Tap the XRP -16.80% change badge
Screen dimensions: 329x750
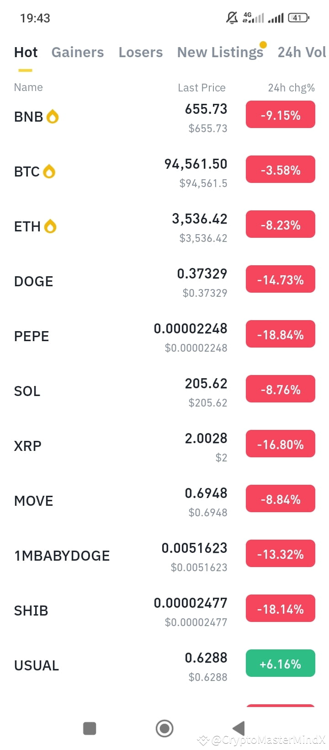click(x=281, y=444)
